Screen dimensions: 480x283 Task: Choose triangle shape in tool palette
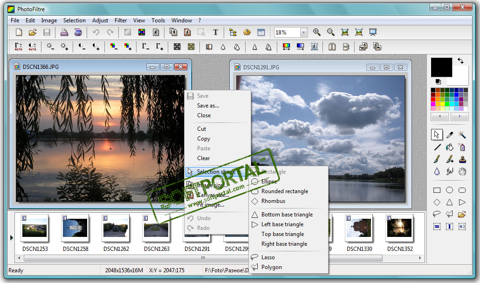click(449, 202)
